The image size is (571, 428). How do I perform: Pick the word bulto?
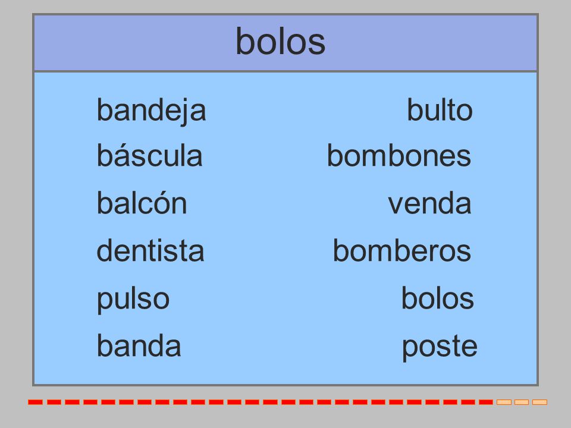[x=440, y=109]
